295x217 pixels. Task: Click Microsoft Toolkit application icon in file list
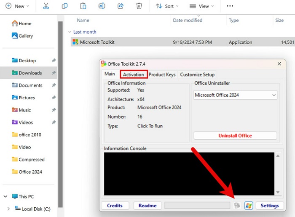pyautogui.click(x=75, y=42)
